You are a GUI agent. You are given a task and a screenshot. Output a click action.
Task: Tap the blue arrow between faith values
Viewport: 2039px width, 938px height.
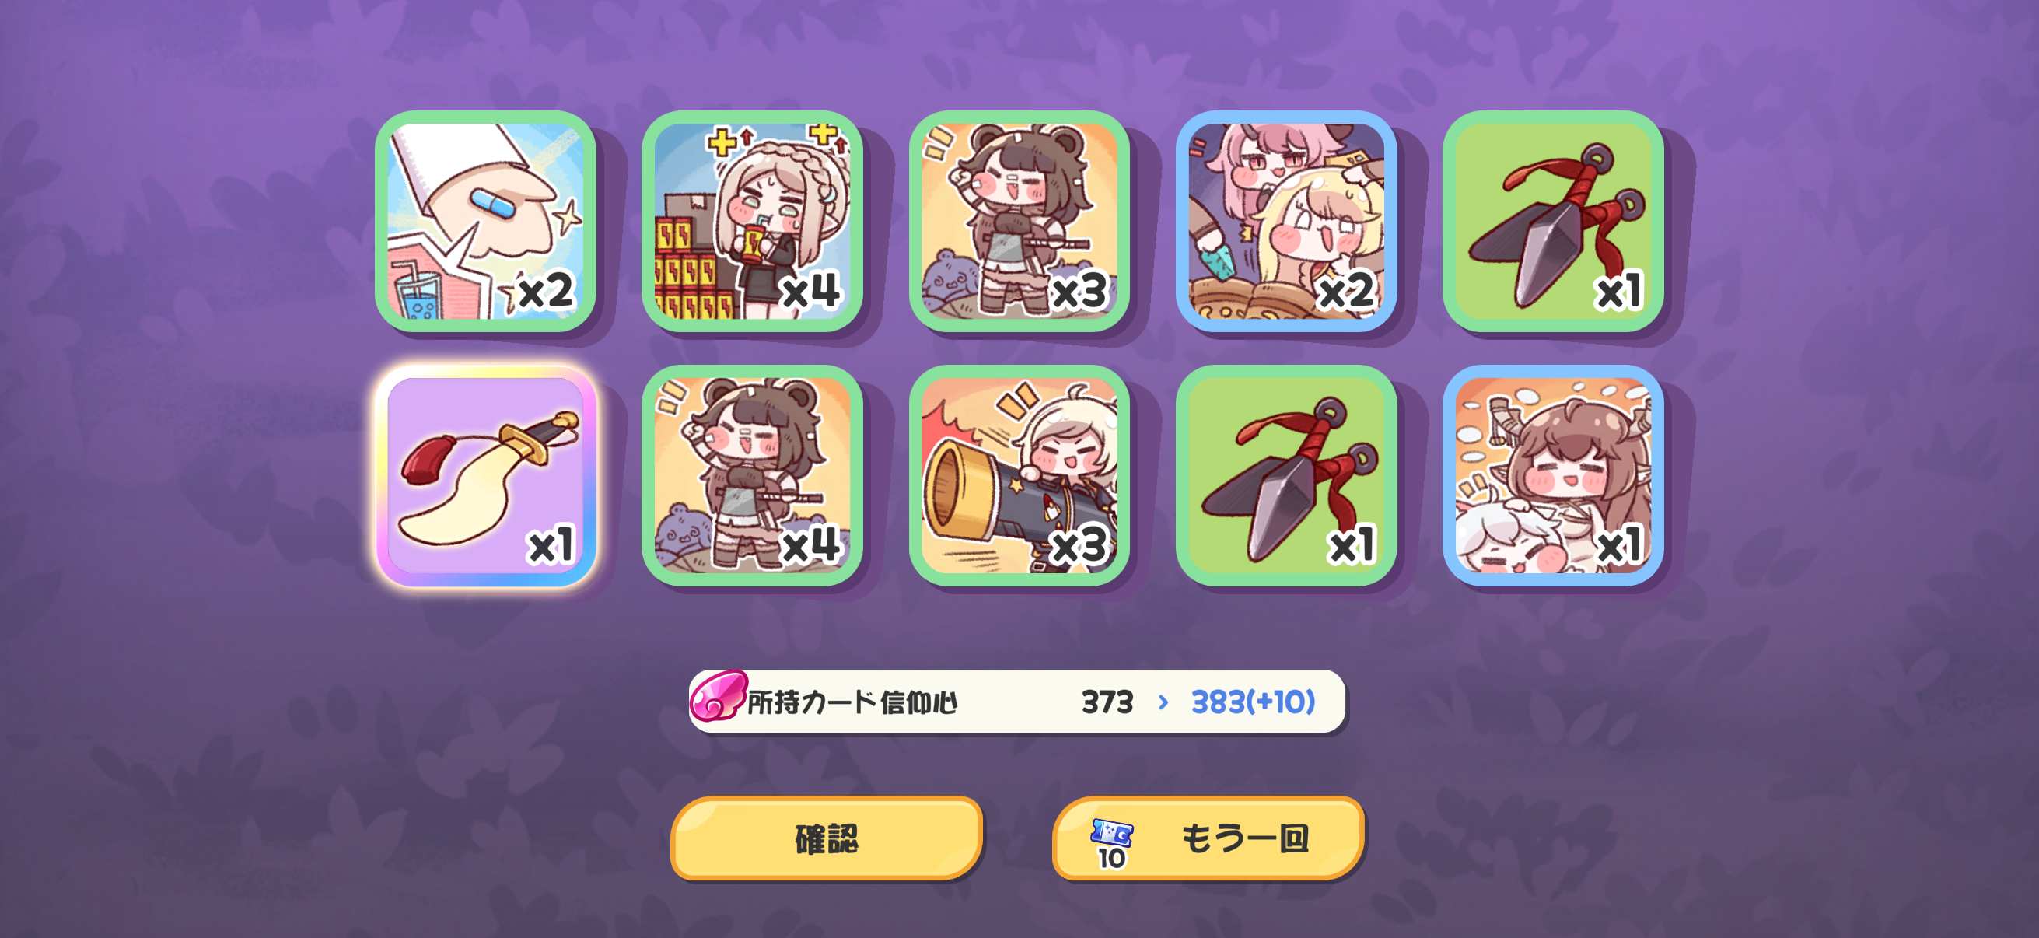coord(1163,702)
